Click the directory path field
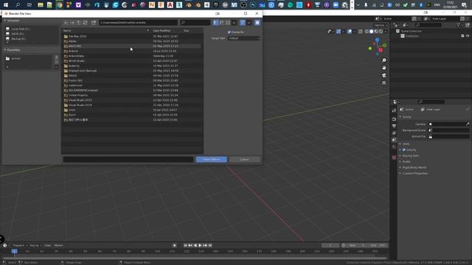The width and height of the screenshot is (472, 265). point(139,23)
